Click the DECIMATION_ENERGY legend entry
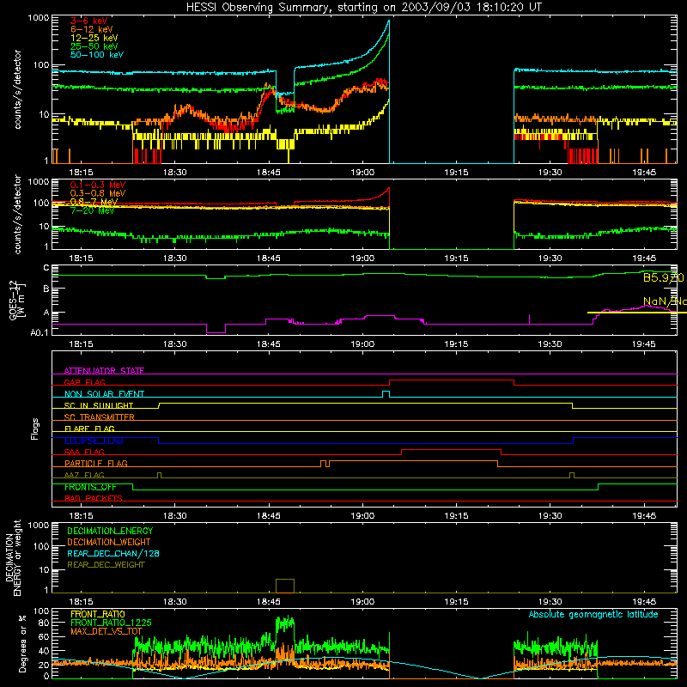The width and height of the screenshot is (687, 687). pyautogui.click(x=110, y=531)
